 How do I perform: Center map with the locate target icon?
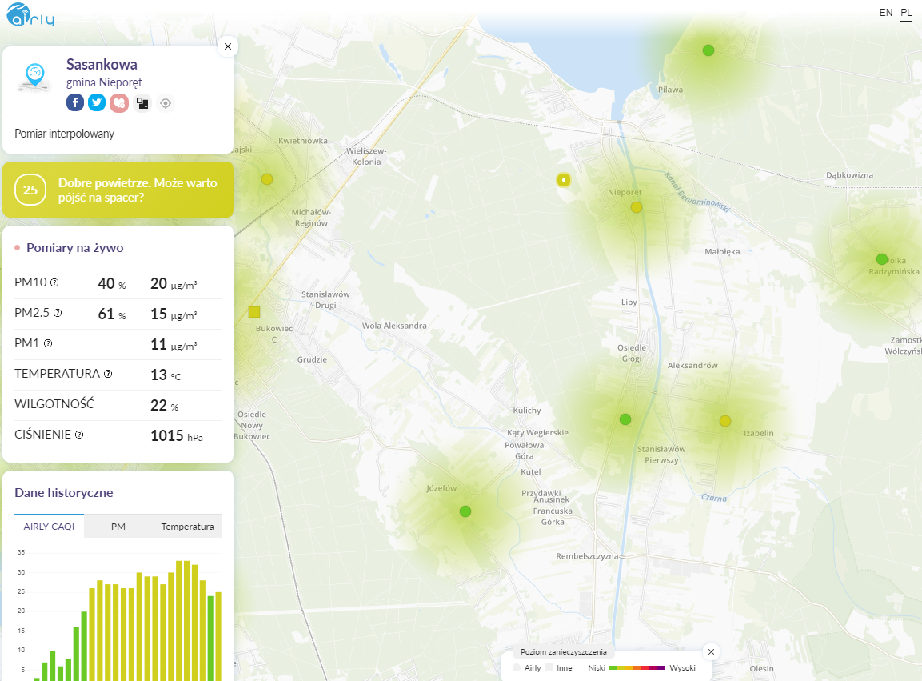pyautogui.click(x=166, y=103)
